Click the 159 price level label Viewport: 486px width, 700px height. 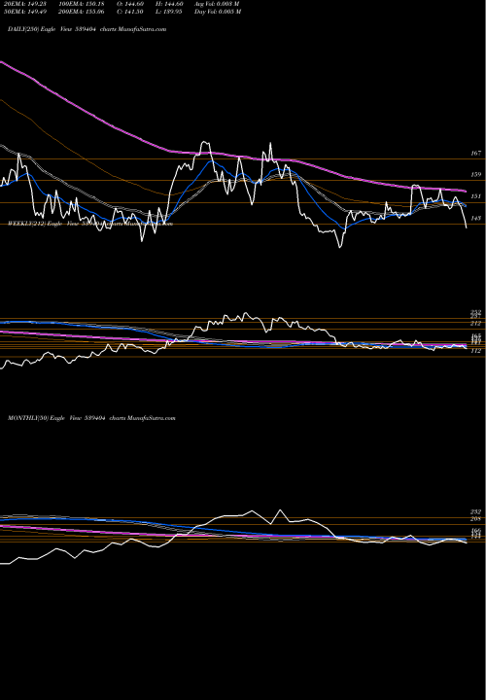click(476, 175)
